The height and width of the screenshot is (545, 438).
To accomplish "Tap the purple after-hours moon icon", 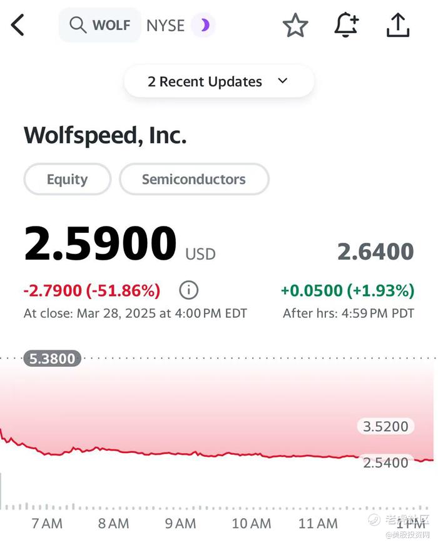I will (x=204, y=26).
